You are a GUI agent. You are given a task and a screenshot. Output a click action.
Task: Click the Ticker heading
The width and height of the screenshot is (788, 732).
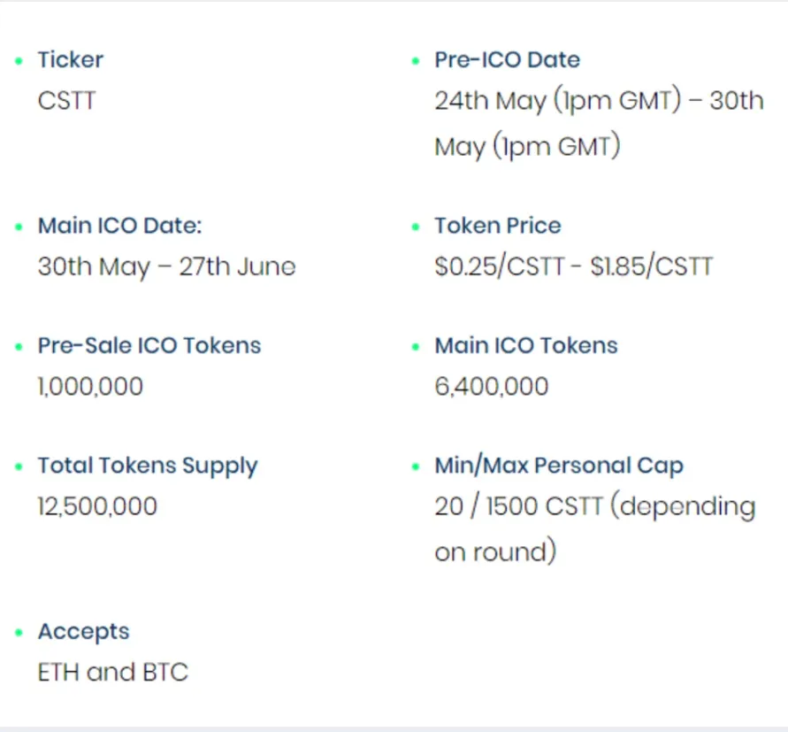point(71,59)
